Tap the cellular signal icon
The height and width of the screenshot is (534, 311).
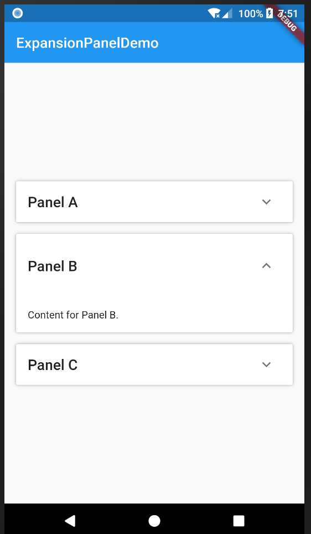click(227, 13)
